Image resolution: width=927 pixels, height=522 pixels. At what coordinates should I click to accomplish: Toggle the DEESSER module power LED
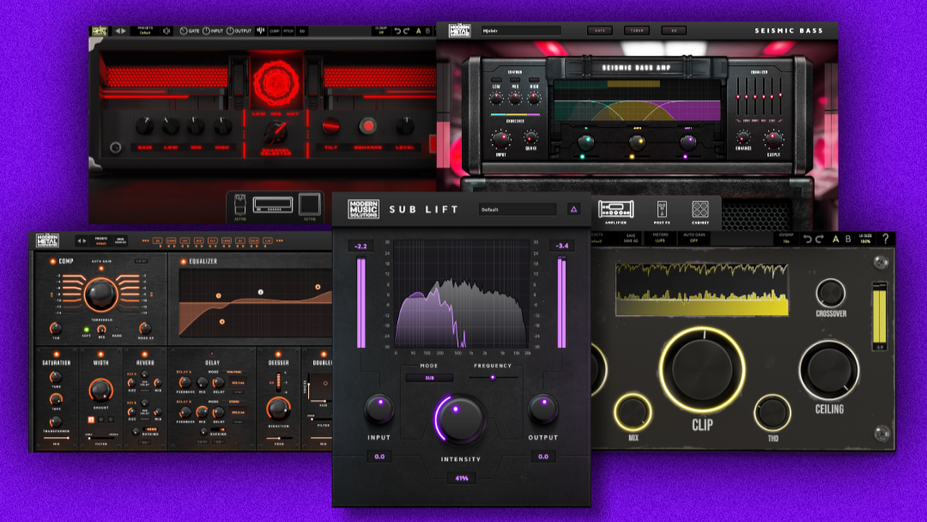click(278, 354)
